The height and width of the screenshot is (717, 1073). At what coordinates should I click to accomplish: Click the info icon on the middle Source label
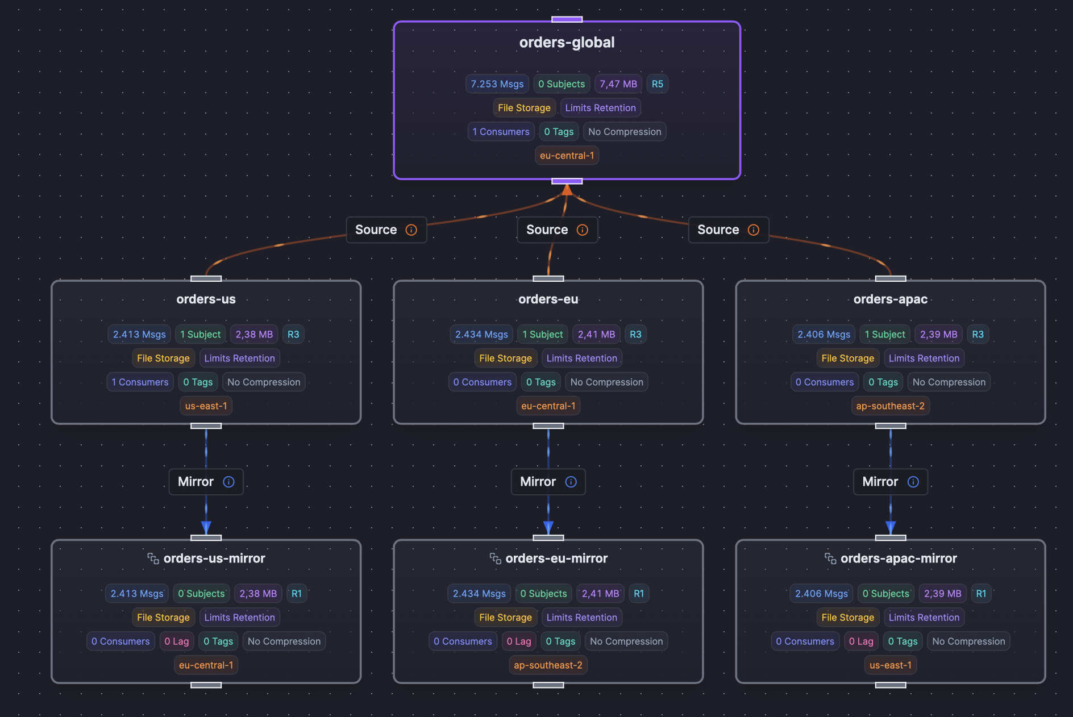click(582, 230)
